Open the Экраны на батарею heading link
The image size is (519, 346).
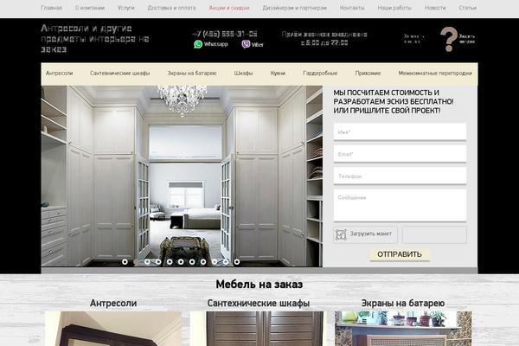point(403,303)
